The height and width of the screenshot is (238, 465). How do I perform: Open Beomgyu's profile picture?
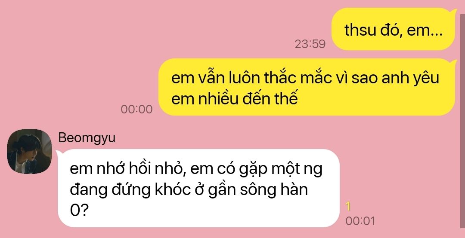click(29, 151)
